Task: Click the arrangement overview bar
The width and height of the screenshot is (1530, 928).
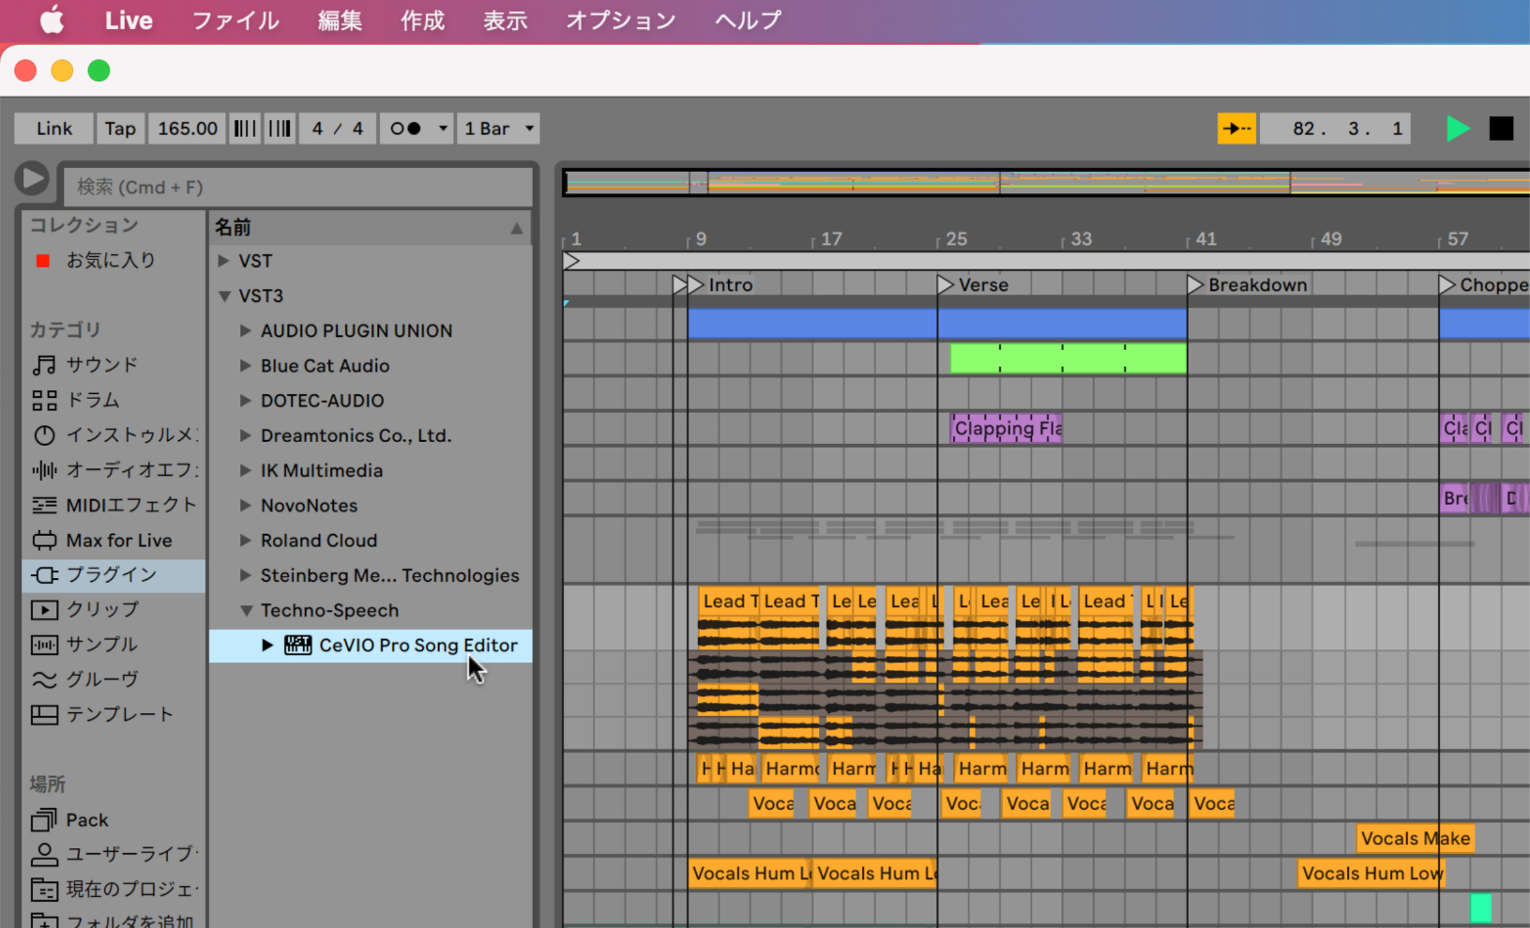Action: tap(1046, 183)
